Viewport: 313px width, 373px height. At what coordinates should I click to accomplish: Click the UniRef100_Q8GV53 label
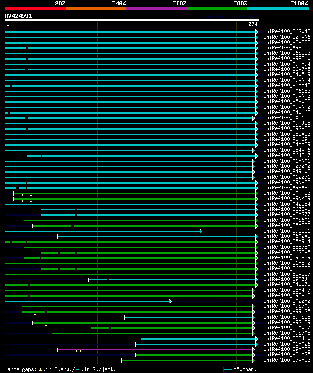287,134
